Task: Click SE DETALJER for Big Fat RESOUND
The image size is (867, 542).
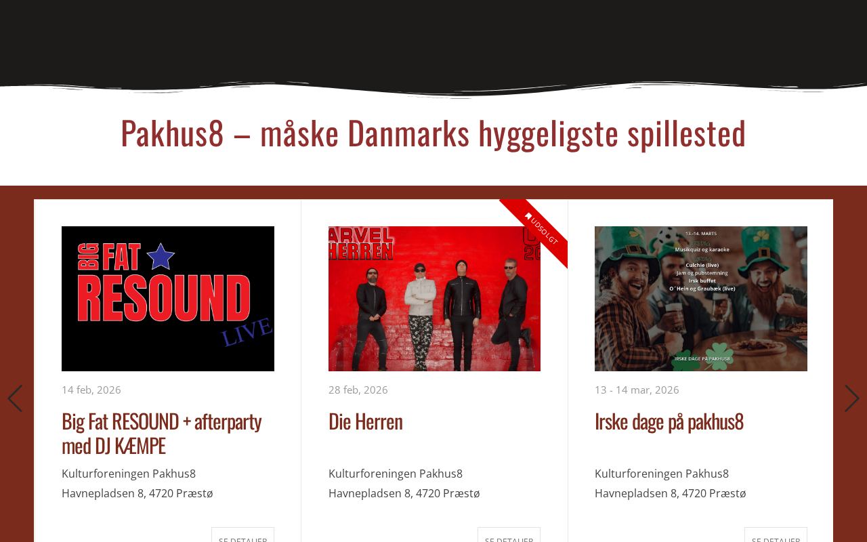Action: 242,535
